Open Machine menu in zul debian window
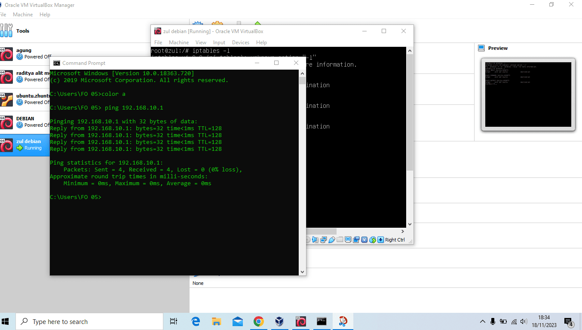 coord(179,43)
